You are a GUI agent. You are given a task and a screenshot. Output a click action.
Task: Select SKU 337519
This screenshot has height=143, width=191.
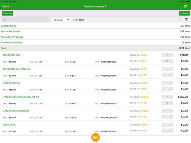[x=12, y=118]
